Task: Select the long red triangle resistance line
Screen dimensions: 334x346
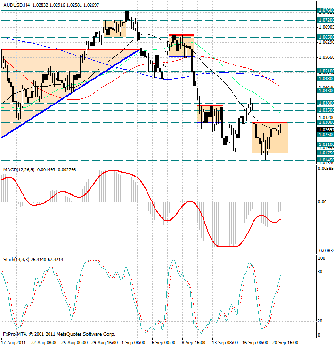Action: [70, 49]
